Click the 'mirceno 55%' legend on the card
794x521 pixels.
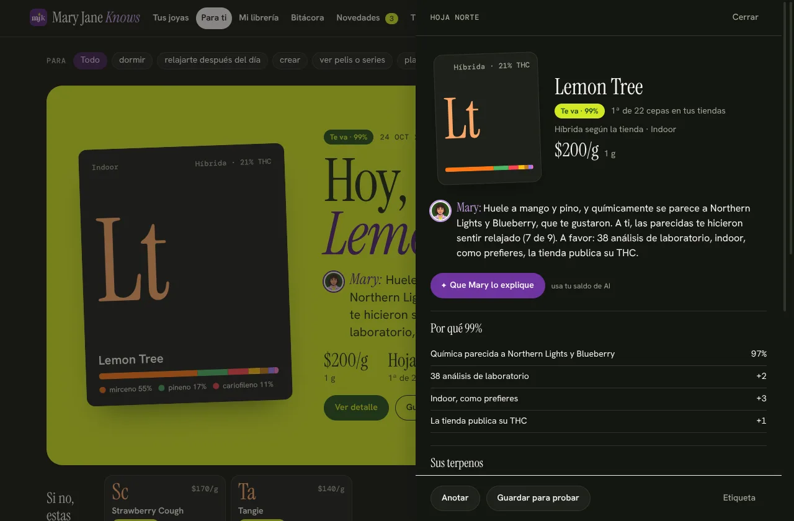point(126,389)
